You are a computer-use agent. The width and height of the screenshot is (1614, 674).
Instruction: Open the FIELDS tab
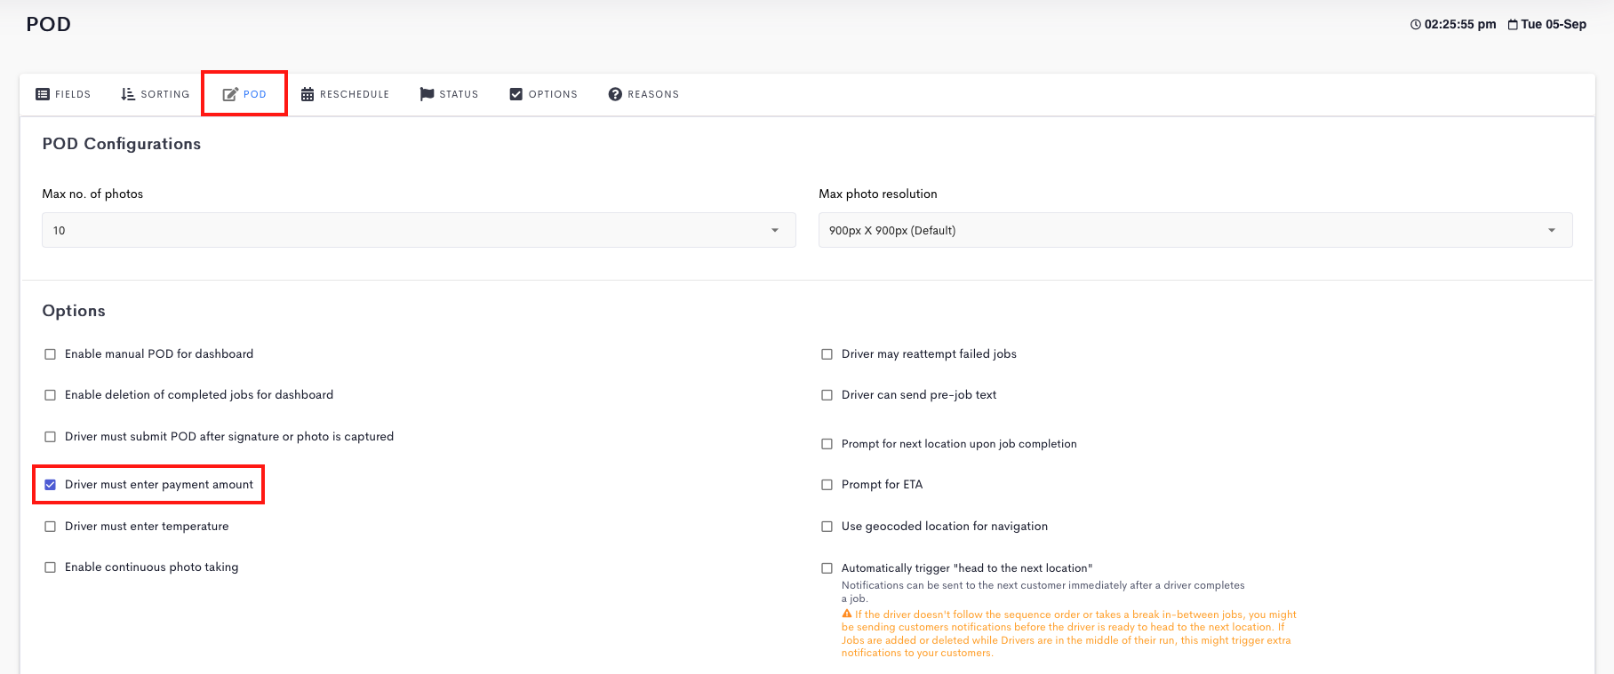click(63, 94)
